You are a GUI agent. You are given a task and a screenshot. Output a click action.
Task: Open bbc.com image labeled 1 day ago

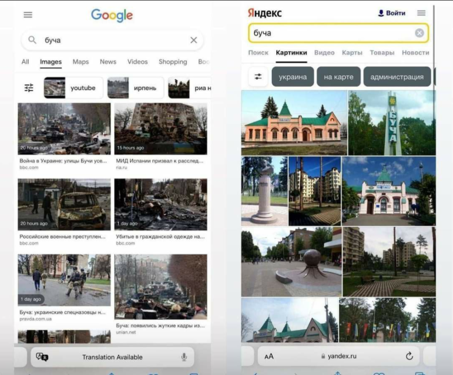click(x=161, y=204)
